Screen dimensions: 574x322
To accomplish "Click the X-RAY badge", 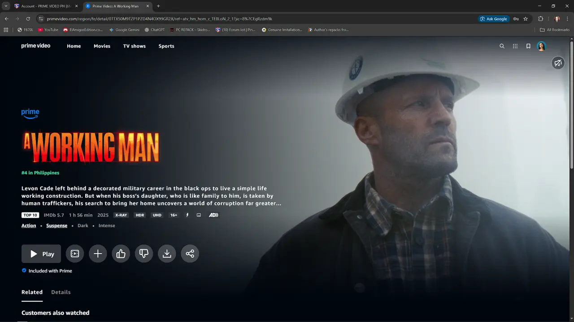I will (121, 215).
